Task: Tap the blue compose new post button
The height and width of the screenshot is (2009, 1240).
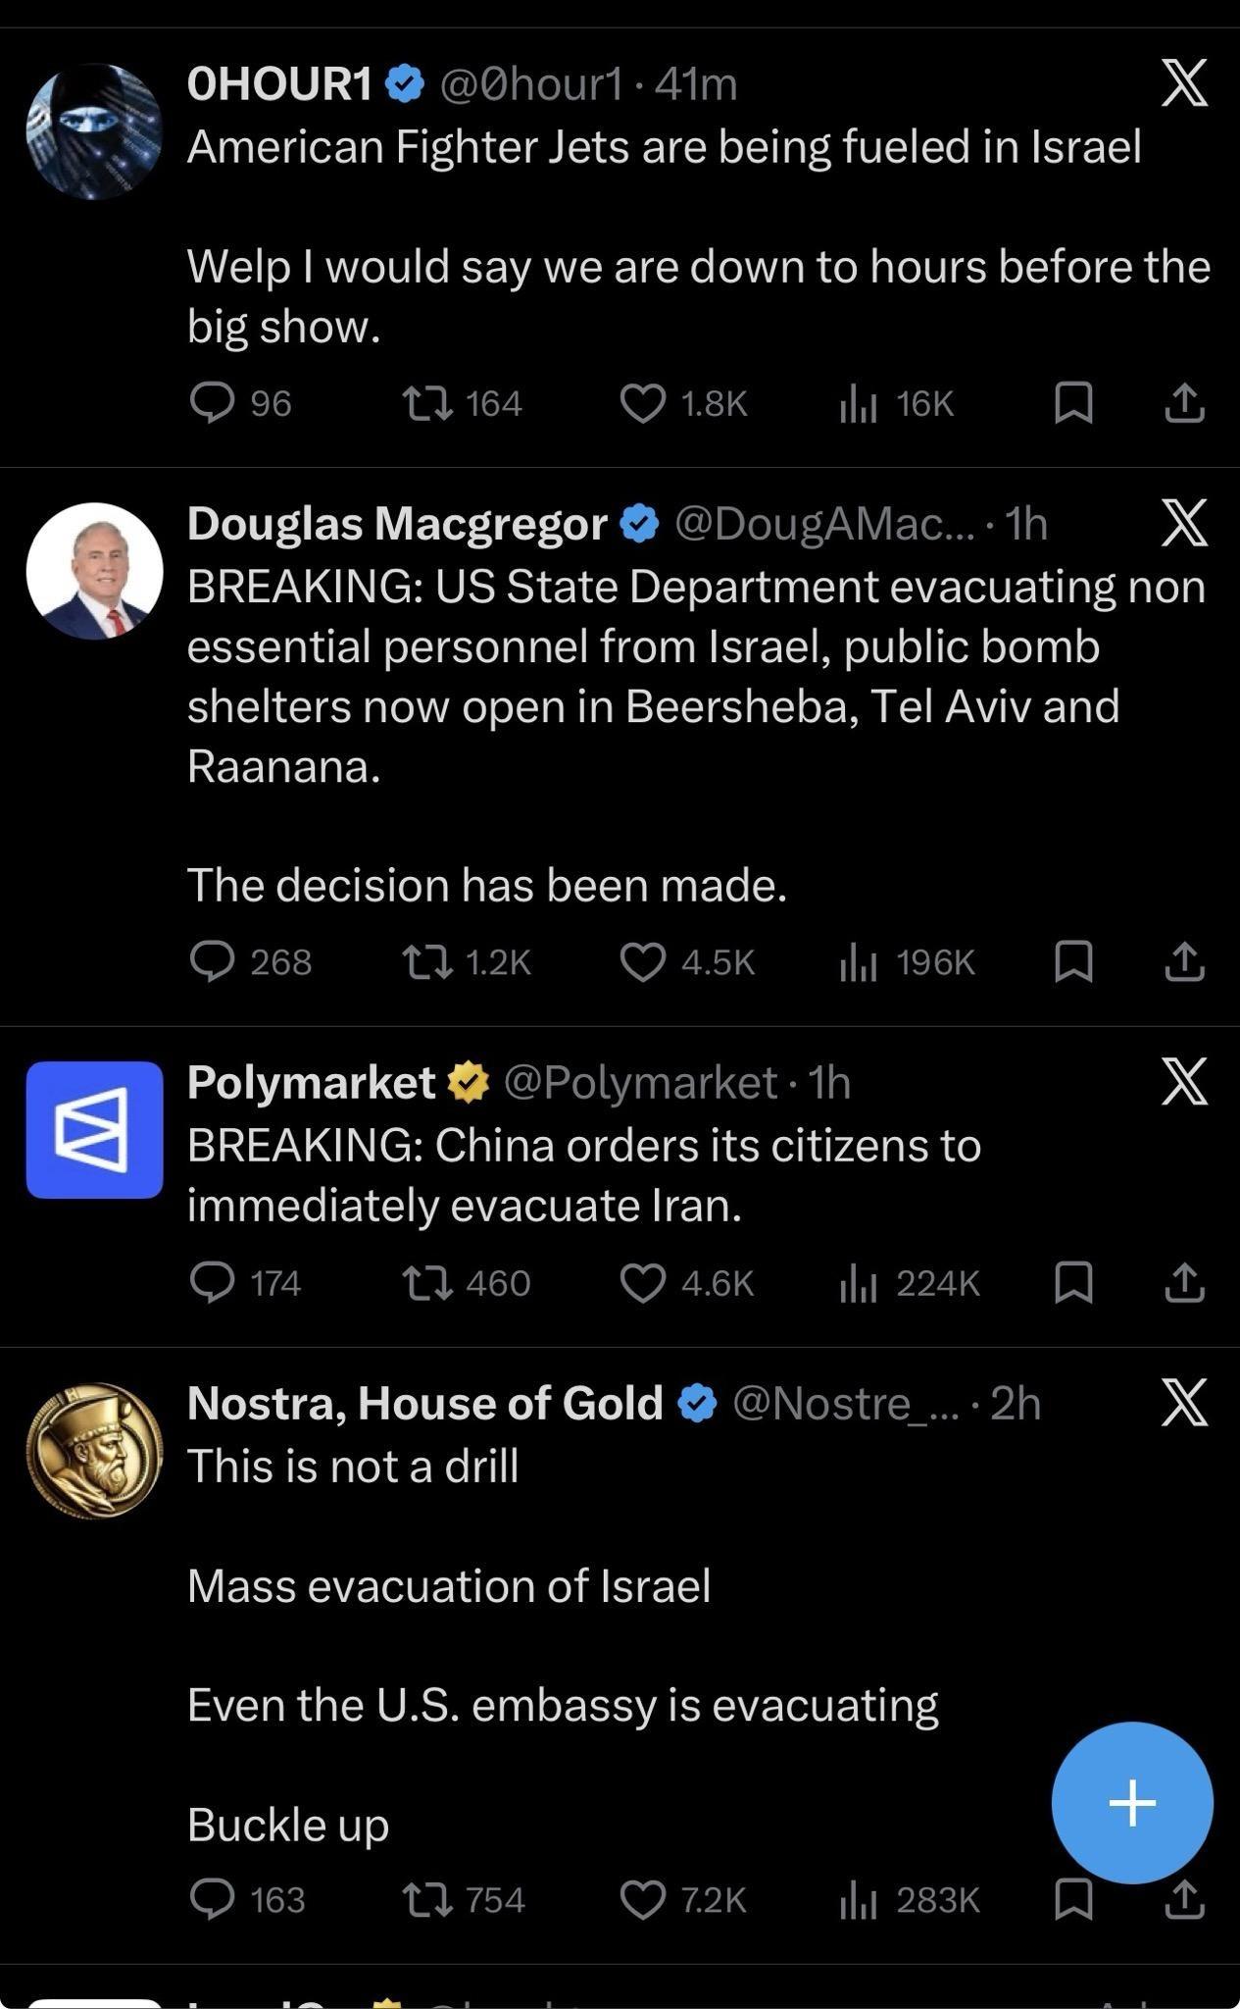Action: (1132, 1802)
